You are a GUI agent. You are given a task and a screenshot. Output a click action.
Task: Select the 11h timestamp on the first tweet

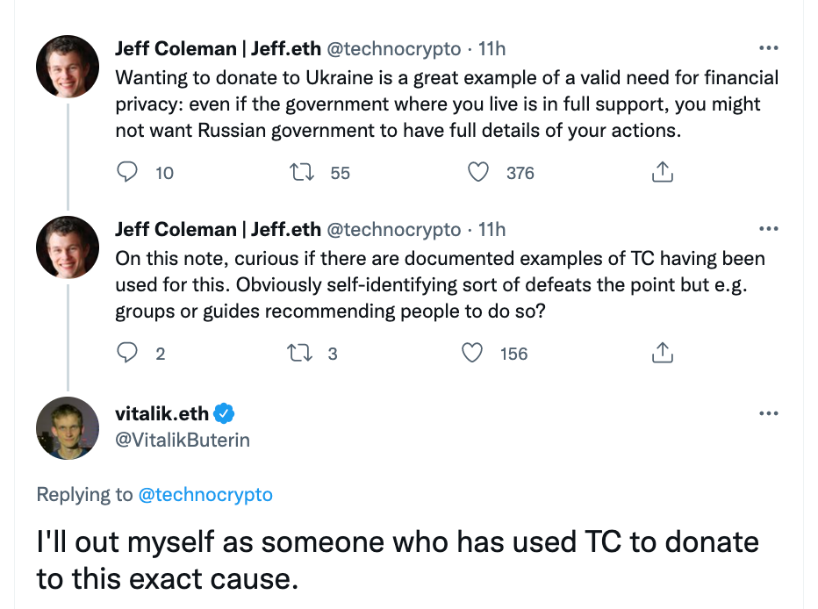pos(492,48)
